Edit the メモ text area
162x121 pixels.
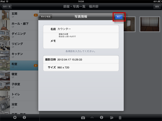pos(81,41)
